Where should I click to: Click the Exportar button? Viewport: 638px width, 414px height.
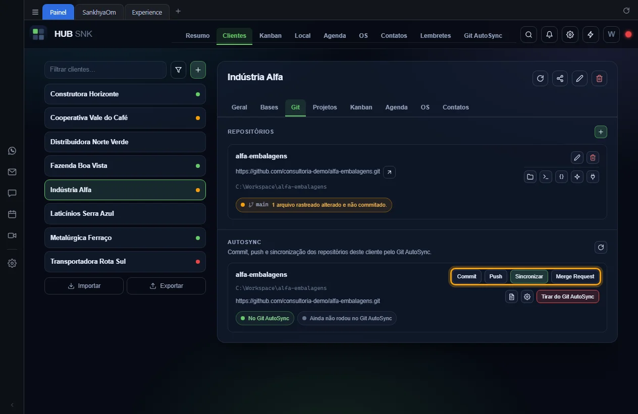pyautogui.click(x=166, y=286)
